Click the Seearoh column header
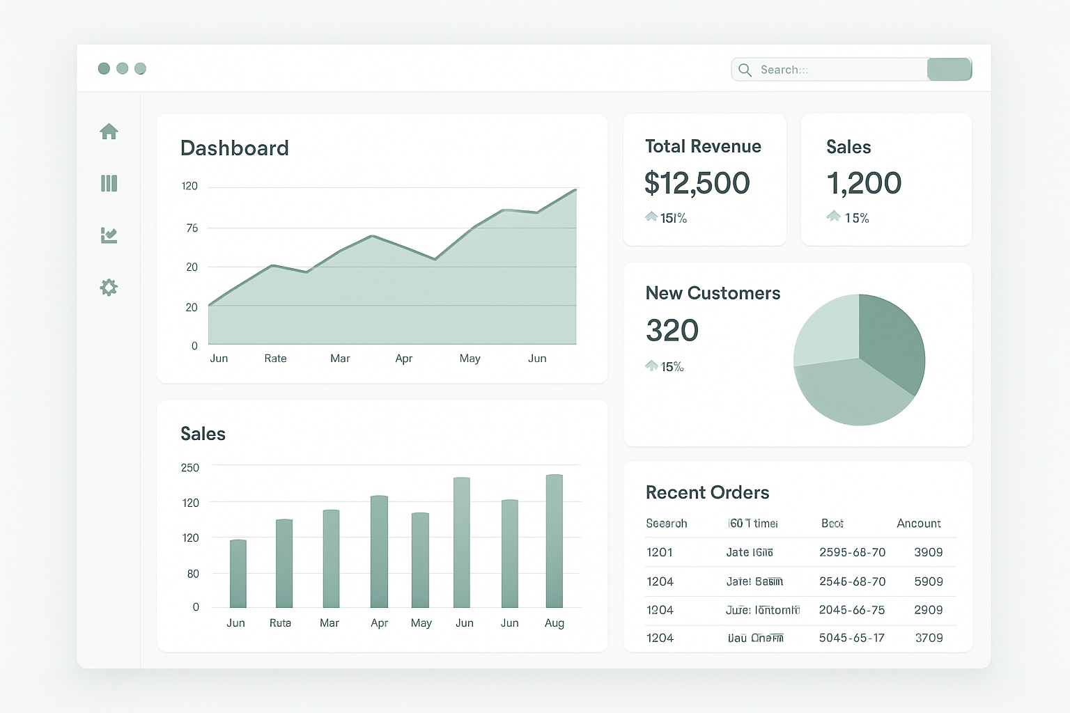This screenshot has width=1070, height=713. point(667,523)
